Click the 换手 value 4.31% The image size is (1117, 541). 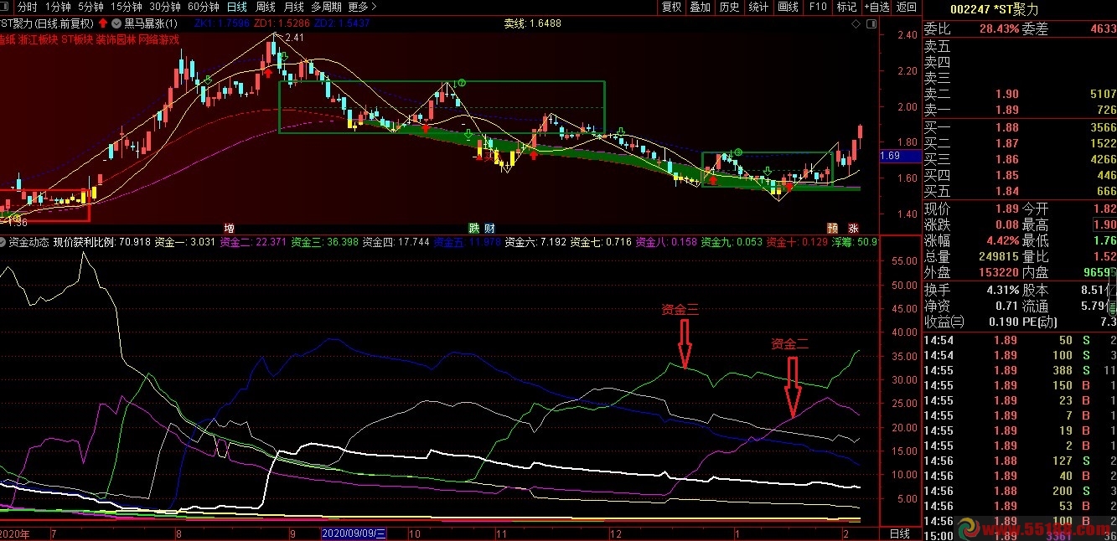click(1002, 290)
